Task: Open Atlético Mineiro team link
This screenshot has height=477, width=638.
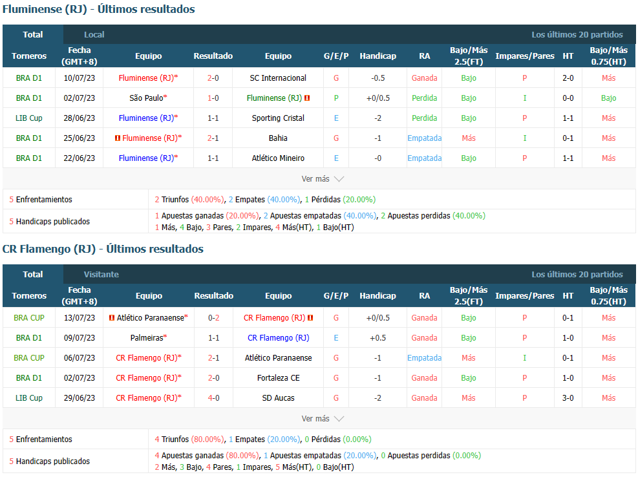Action: 278,158
